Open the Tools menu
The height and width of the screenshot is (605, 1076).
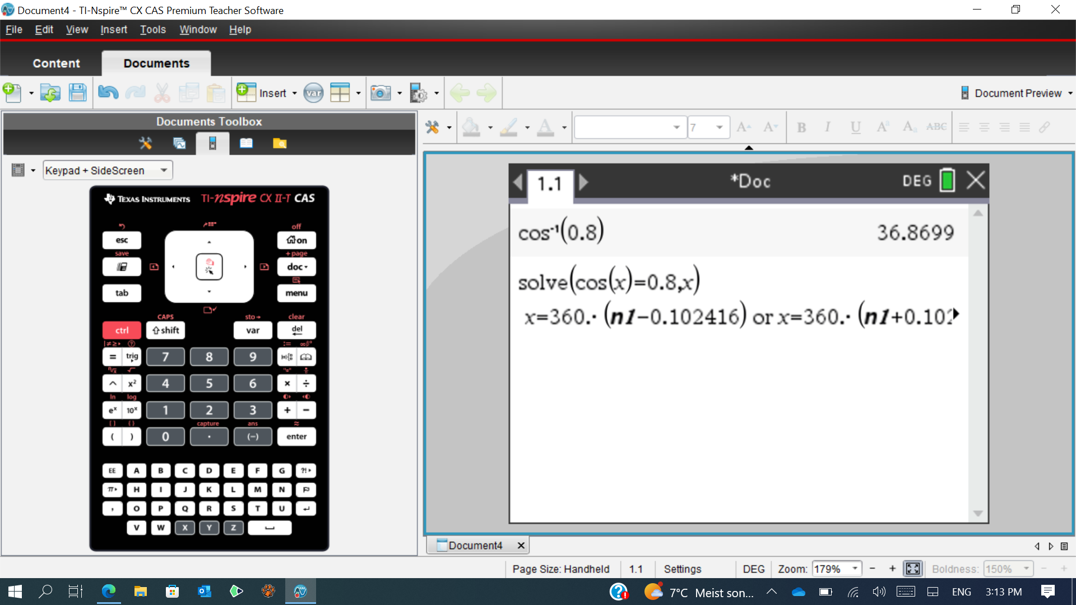coord(152,30)
